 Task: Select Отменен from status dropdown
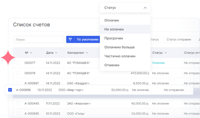(112, 65)
